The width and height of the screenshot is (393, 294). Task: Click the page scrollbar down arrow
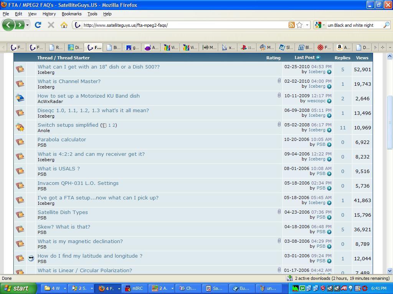(390, 271)
